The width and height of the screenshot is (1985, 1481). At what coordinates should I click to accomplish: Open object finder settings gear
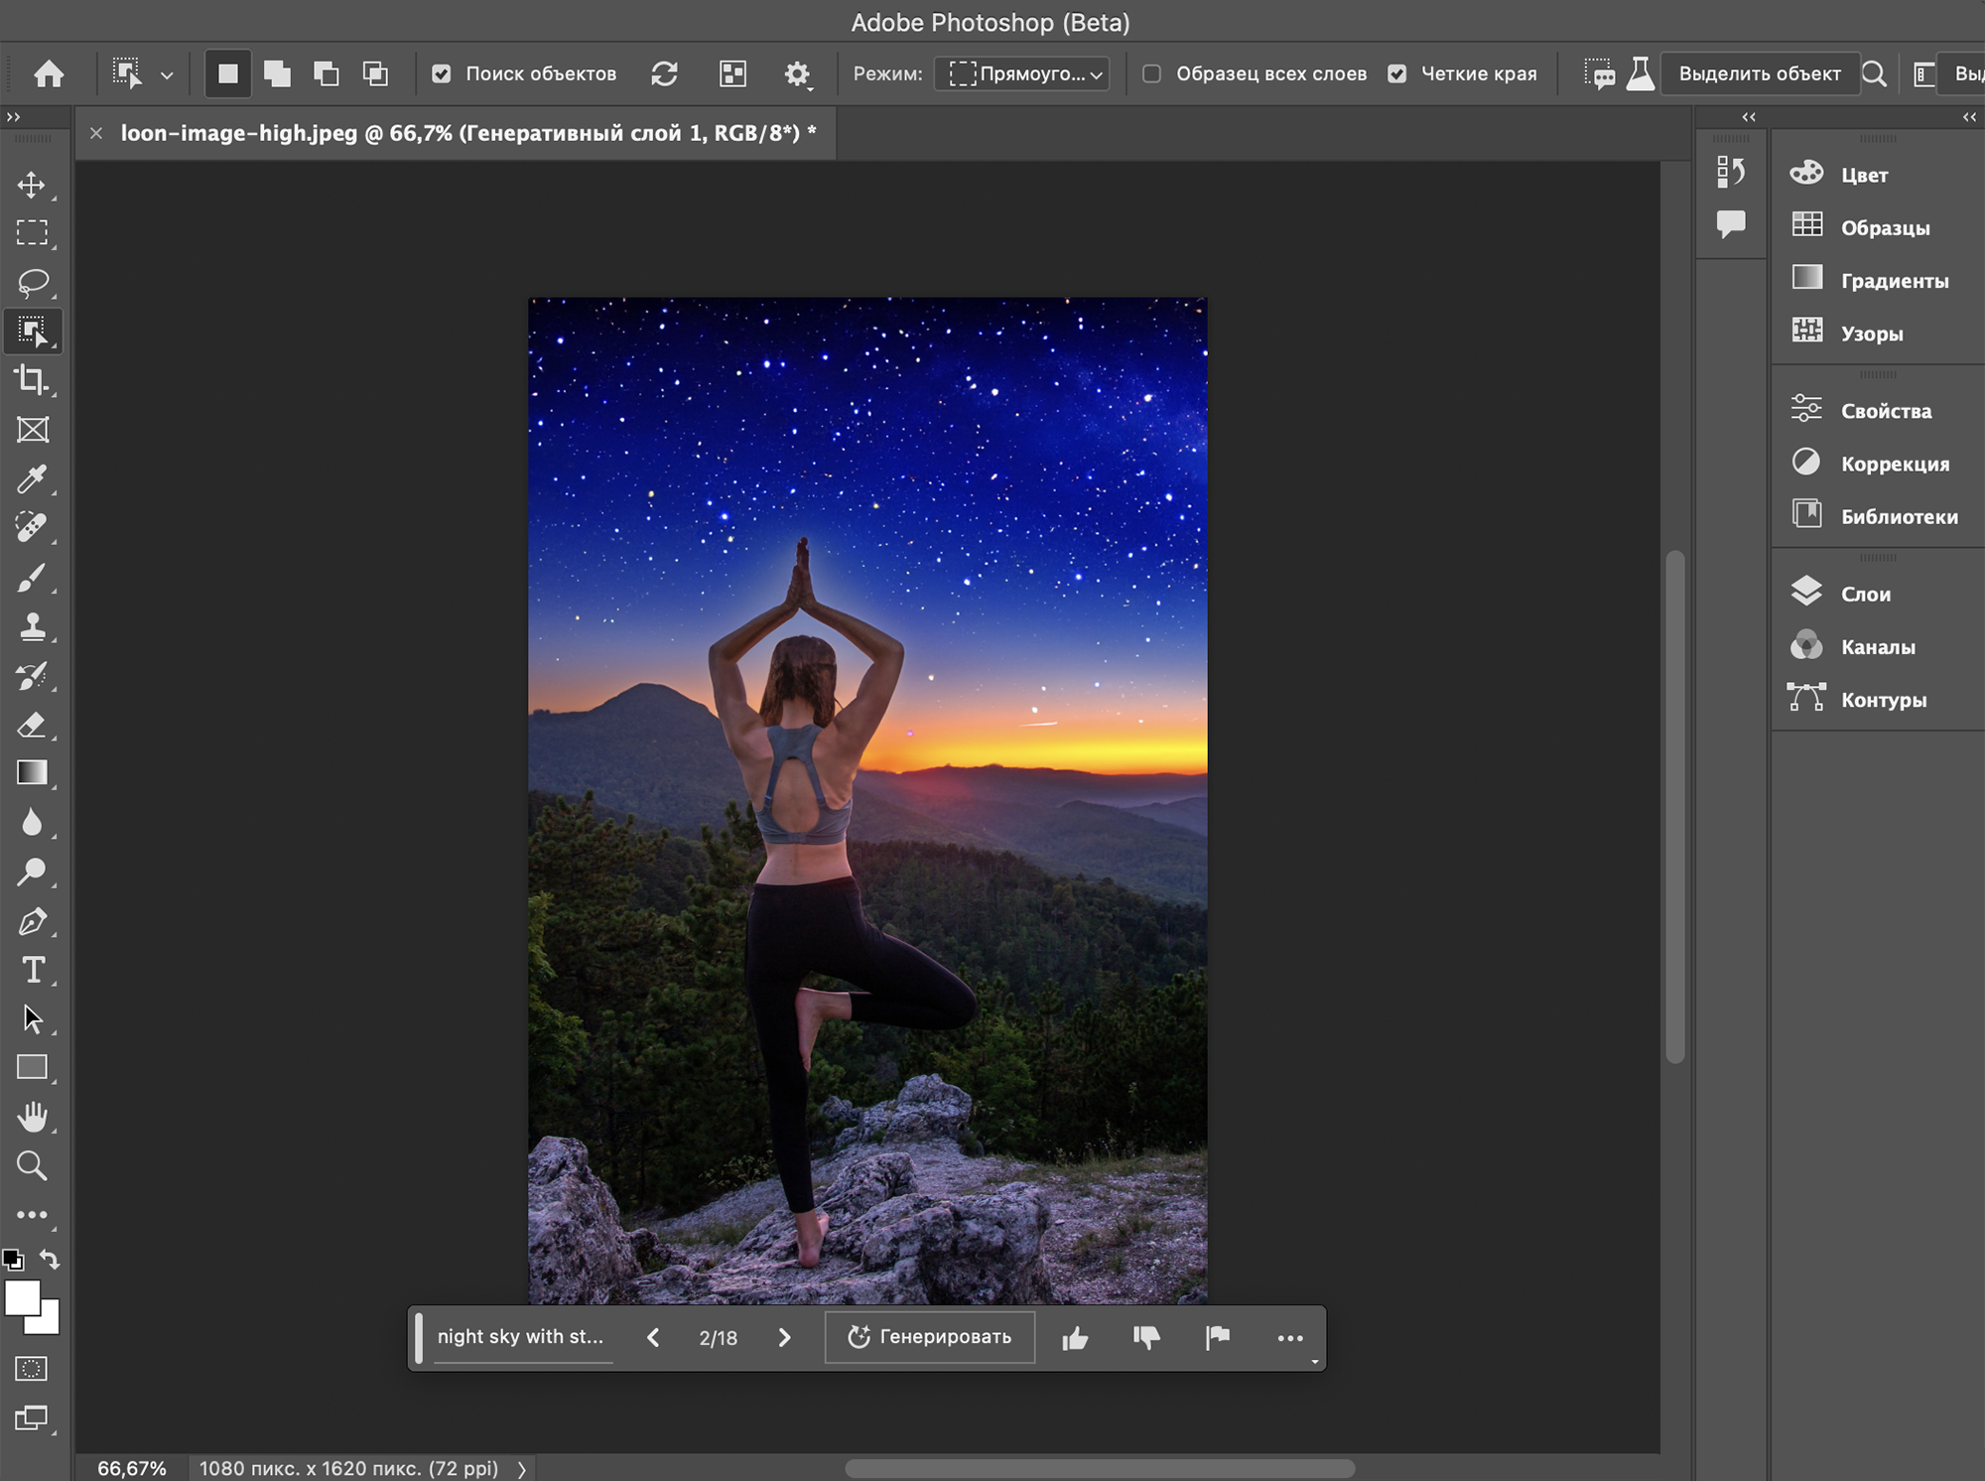[797, 73]
